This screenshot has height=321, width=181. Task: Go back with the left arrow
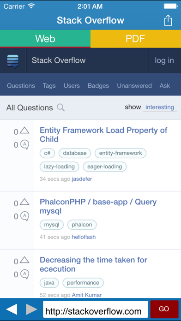[x=12, y=309]
